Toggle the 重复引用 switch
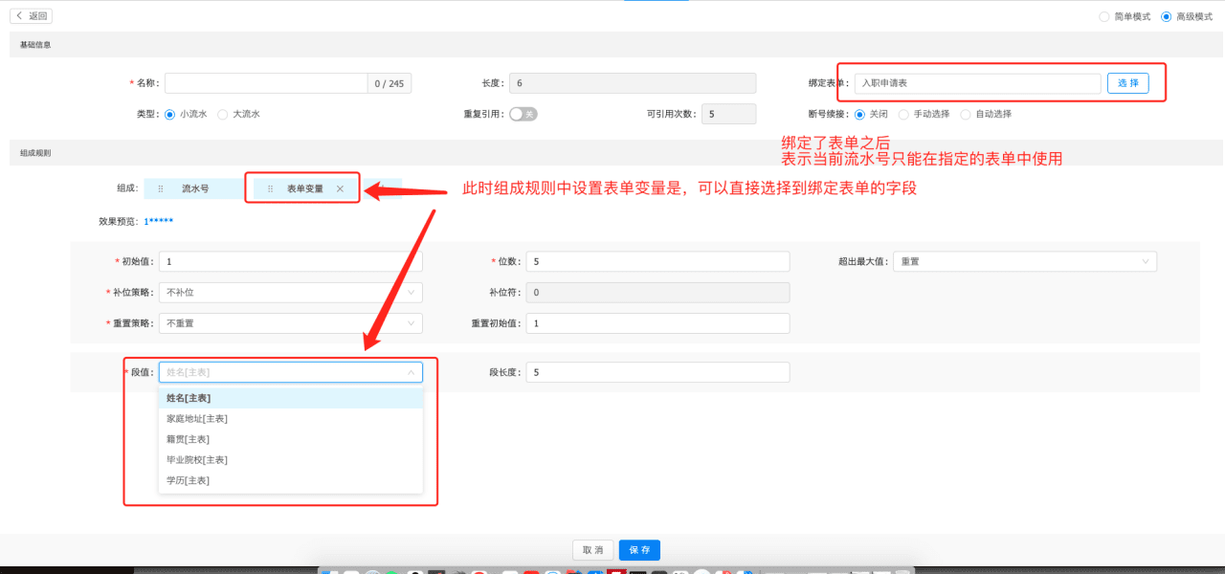The height and width of the screenshot is (574, 1225). pos(523,114)
